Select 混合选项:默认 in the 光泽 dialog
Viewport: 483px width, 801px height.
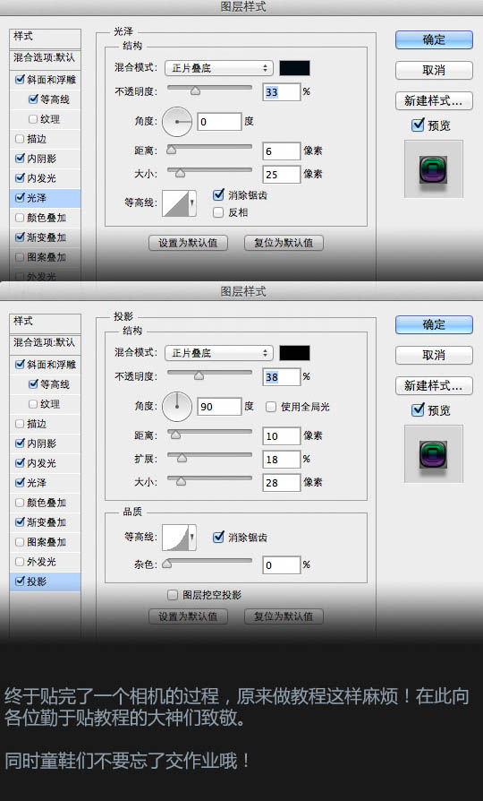(45, 57)
